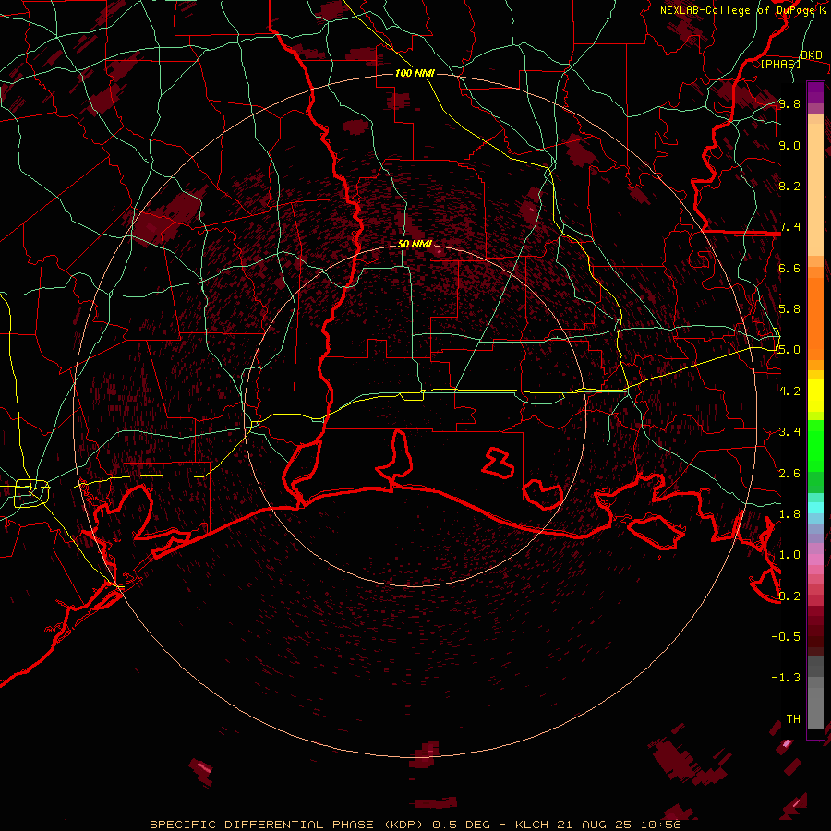Image resolution: width=831 pixels, height=831 pixels.
Task: Click the 1.8 scale label
Action: pos(789,514)
